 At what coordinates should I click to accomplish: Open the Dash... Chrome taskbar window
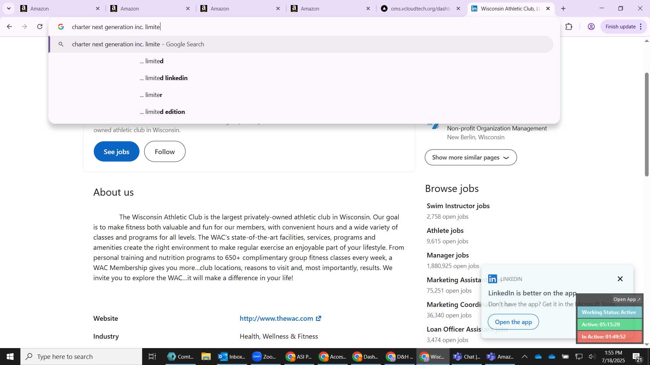[365, 357]
